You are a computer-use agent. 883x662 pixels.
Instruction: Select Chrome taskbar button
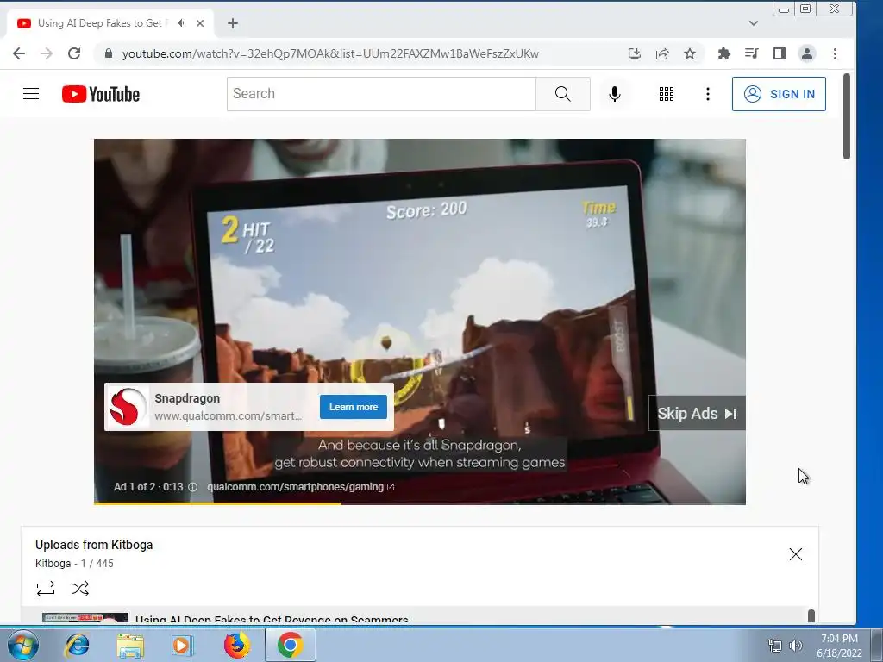point(290,645)
